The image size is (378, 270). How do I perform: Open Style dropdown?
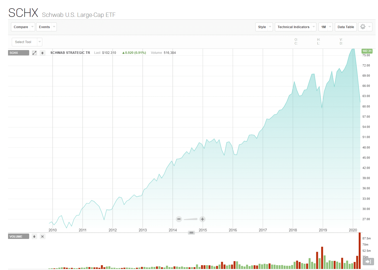tap(264, 27)
